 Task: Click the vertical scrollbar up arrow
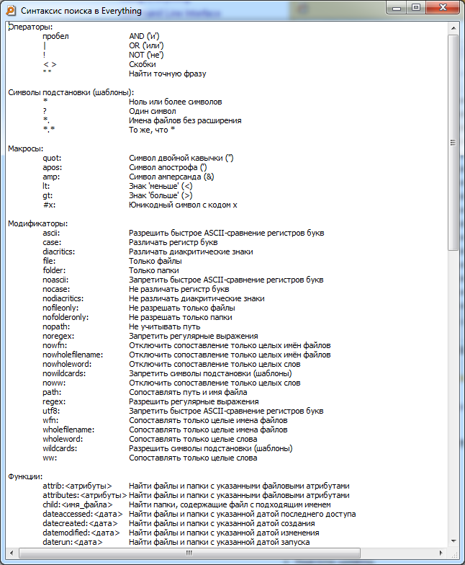453,27
